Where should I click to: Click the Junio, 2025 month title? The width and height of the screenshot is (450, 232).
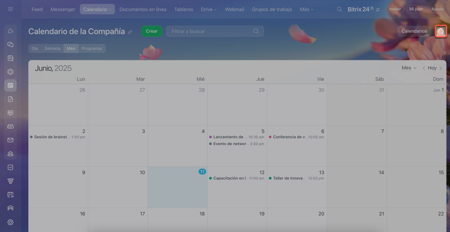(53, 68)
